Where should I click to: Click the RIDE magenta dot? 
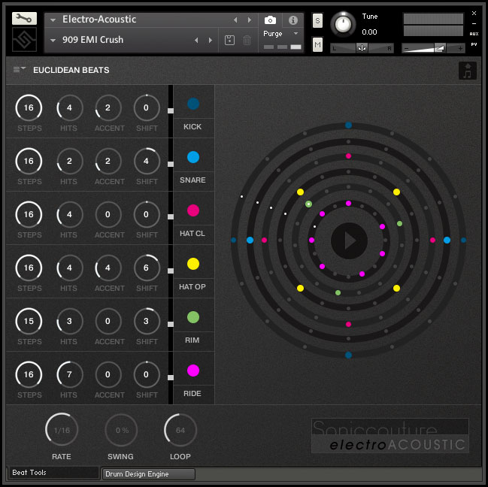(193, 371)
